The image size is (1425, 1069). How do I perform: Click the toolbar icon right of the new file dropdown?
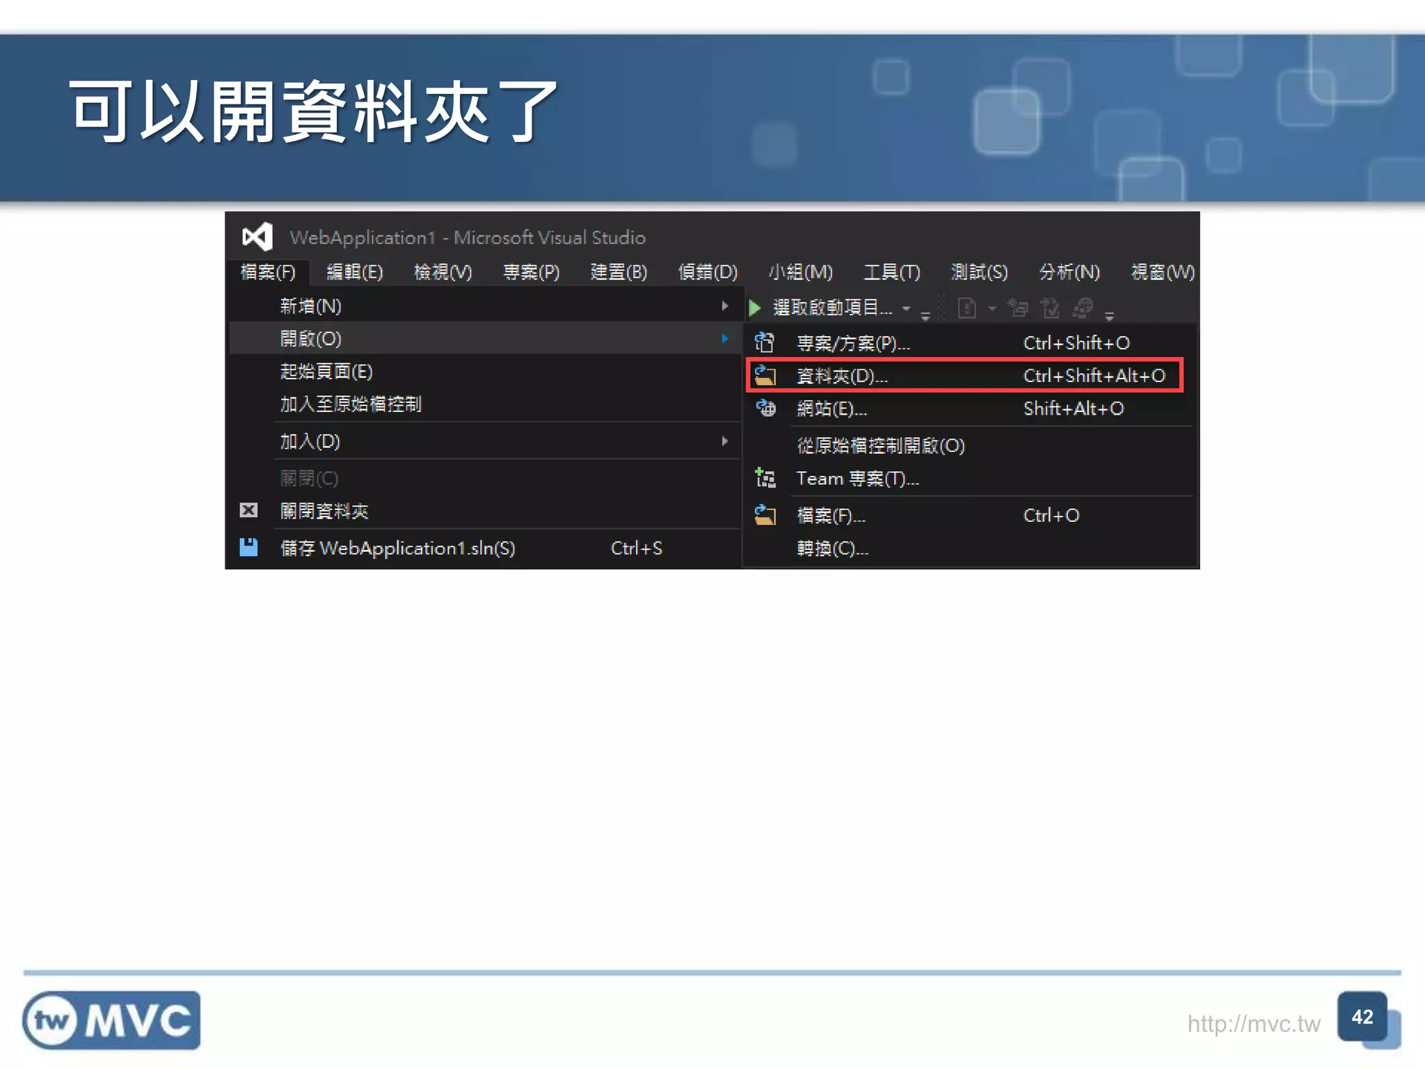pyautogui.click(x=1018, y=308)
